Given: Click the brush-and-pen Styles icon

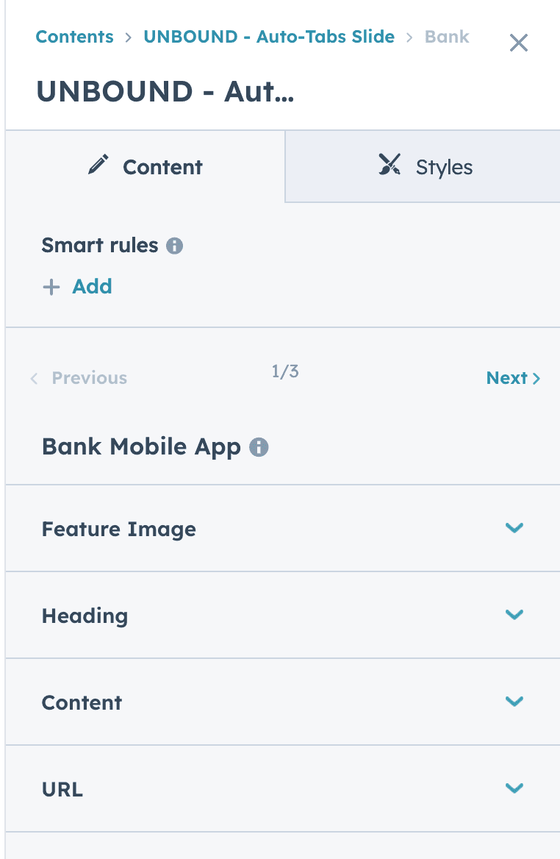Looking at the screenshot, I should click(x=390, y=165).
